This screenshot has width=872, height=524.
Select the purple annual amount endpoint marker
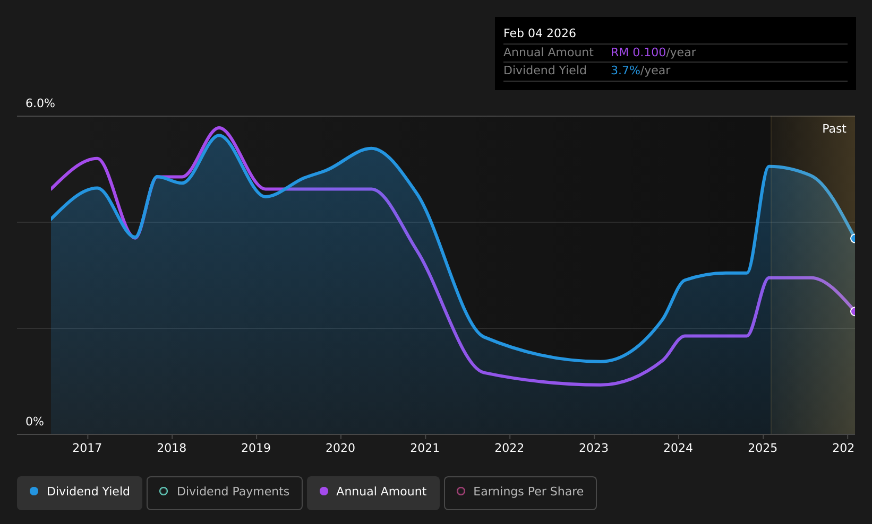coord(854,311)
